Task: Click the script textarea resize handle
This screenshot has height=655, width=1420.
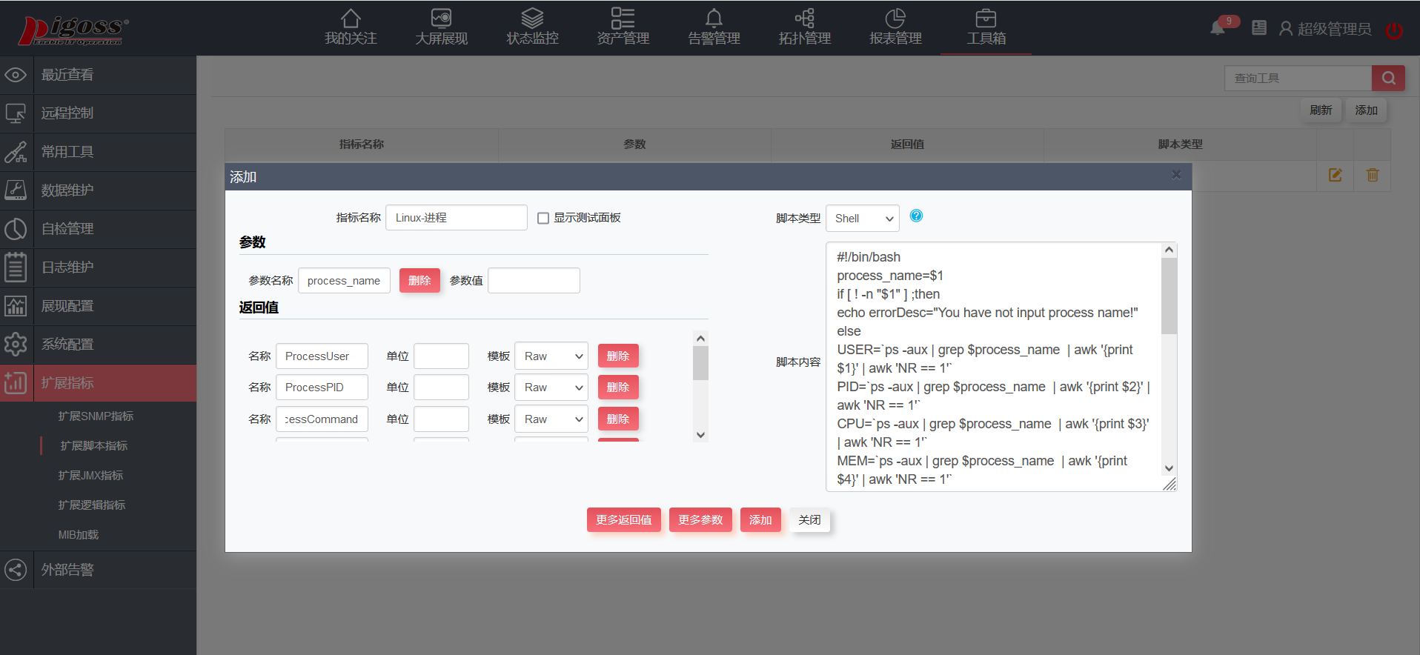Action: (x=1169, y=484)
